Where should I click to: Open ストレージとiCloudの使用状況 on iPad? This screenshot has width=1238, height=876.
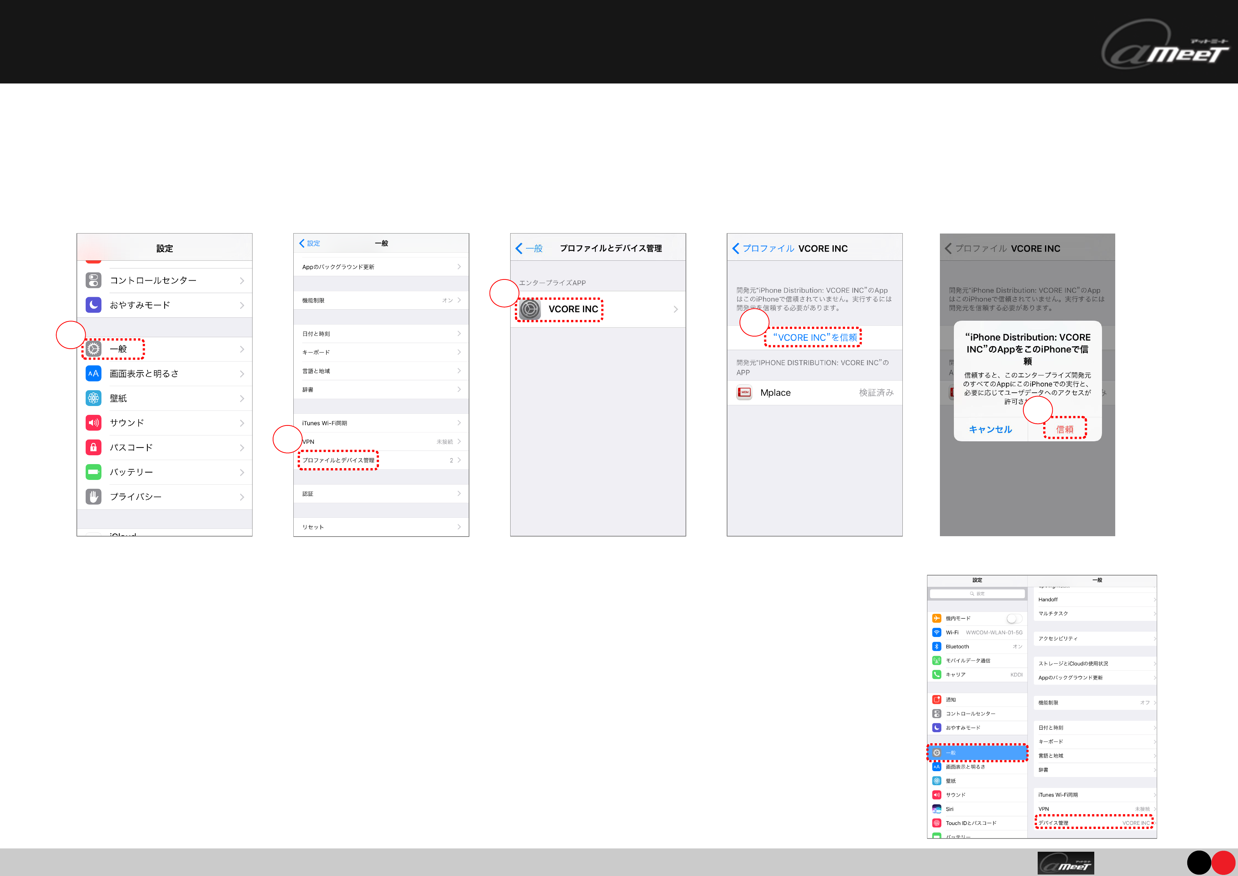[1095, 663]
